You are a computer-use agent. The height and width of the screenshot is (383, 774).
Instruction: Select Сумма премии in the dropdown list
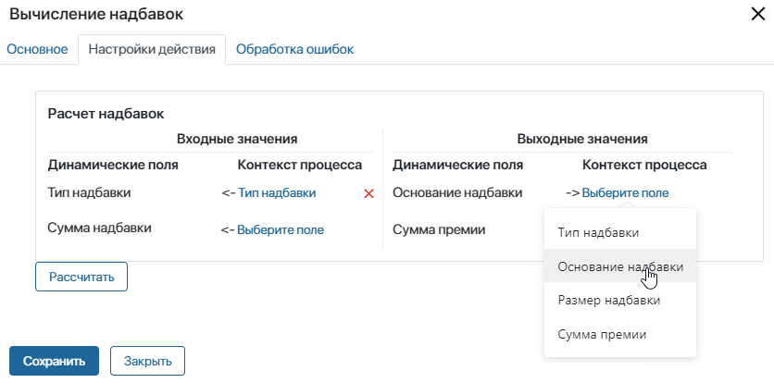point(602,334)
